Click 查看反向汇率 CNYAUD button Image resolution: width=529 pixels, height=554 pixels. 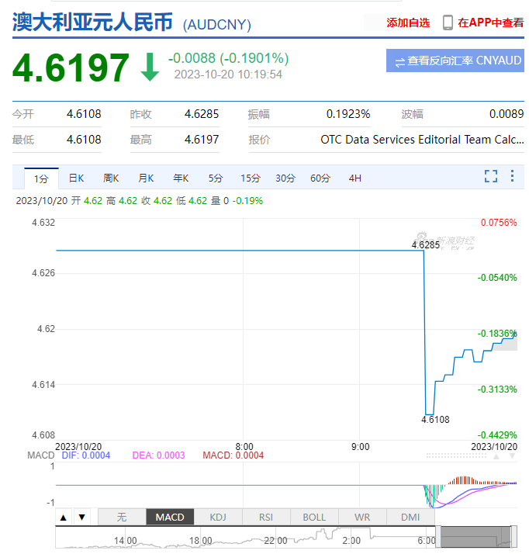(455, 61)
